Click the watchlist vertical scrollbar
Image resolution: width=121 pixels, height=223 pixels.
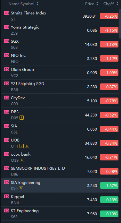120,23
